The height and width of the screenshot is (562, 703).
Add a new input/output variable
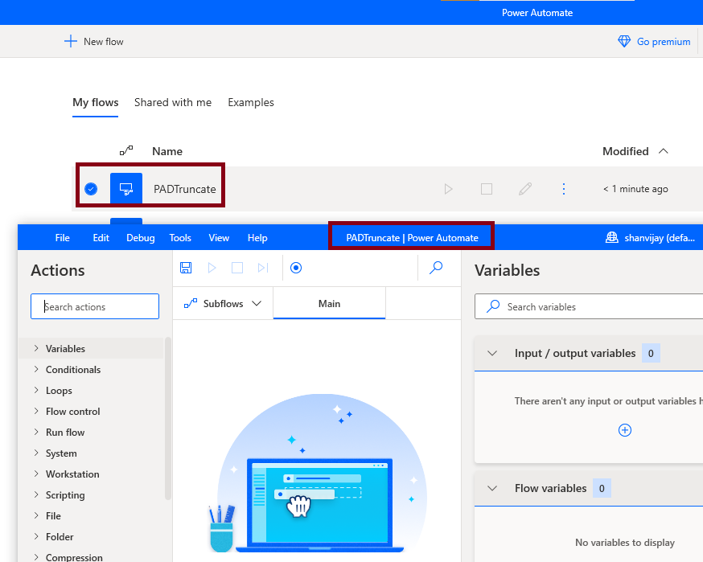click(625, 430)
